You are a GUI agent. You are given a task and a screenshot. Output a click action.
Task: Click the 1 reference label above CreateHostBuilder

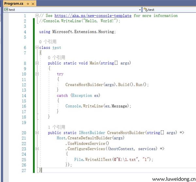tap(56, 127)
